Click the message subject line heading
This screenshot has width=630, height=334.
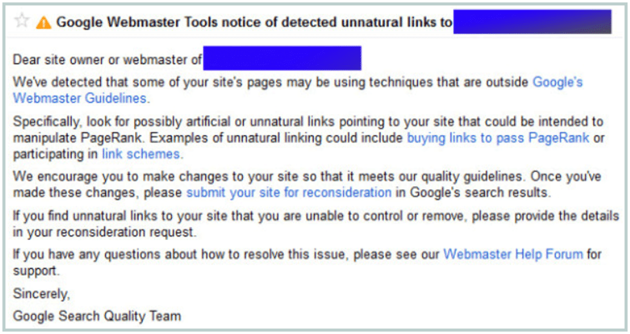(x=254, y=22)
